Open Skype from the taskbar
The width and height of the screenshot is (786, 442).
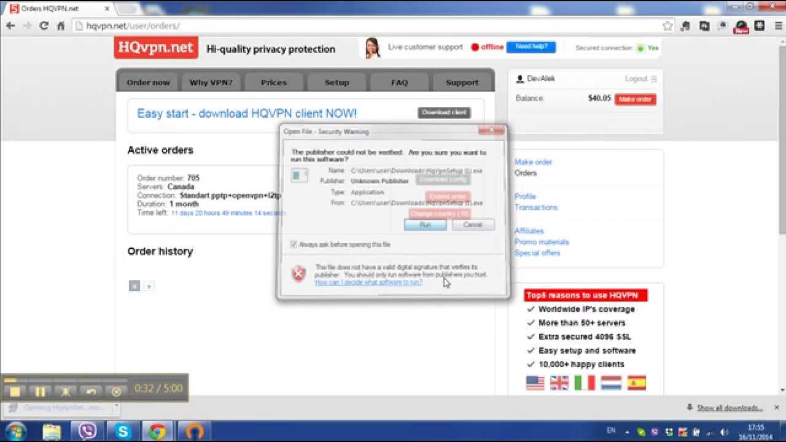[122, 432]
